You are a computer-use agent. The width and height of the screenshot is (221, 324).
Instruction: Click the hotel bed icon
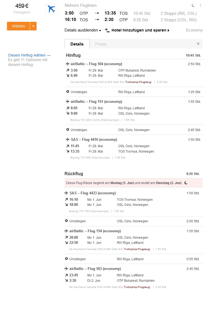107,30
